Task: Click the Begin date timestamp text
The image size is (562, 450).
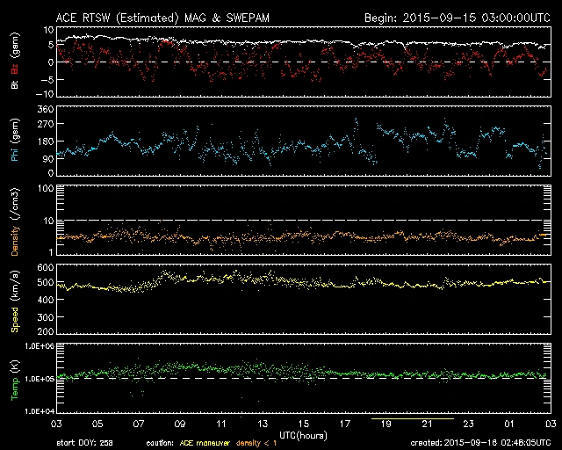Action: tap(455, 17)
